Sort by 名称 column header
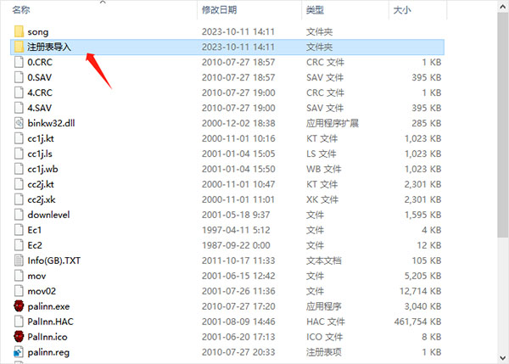This screenshot has width=509, height=364. click(21, 10)
